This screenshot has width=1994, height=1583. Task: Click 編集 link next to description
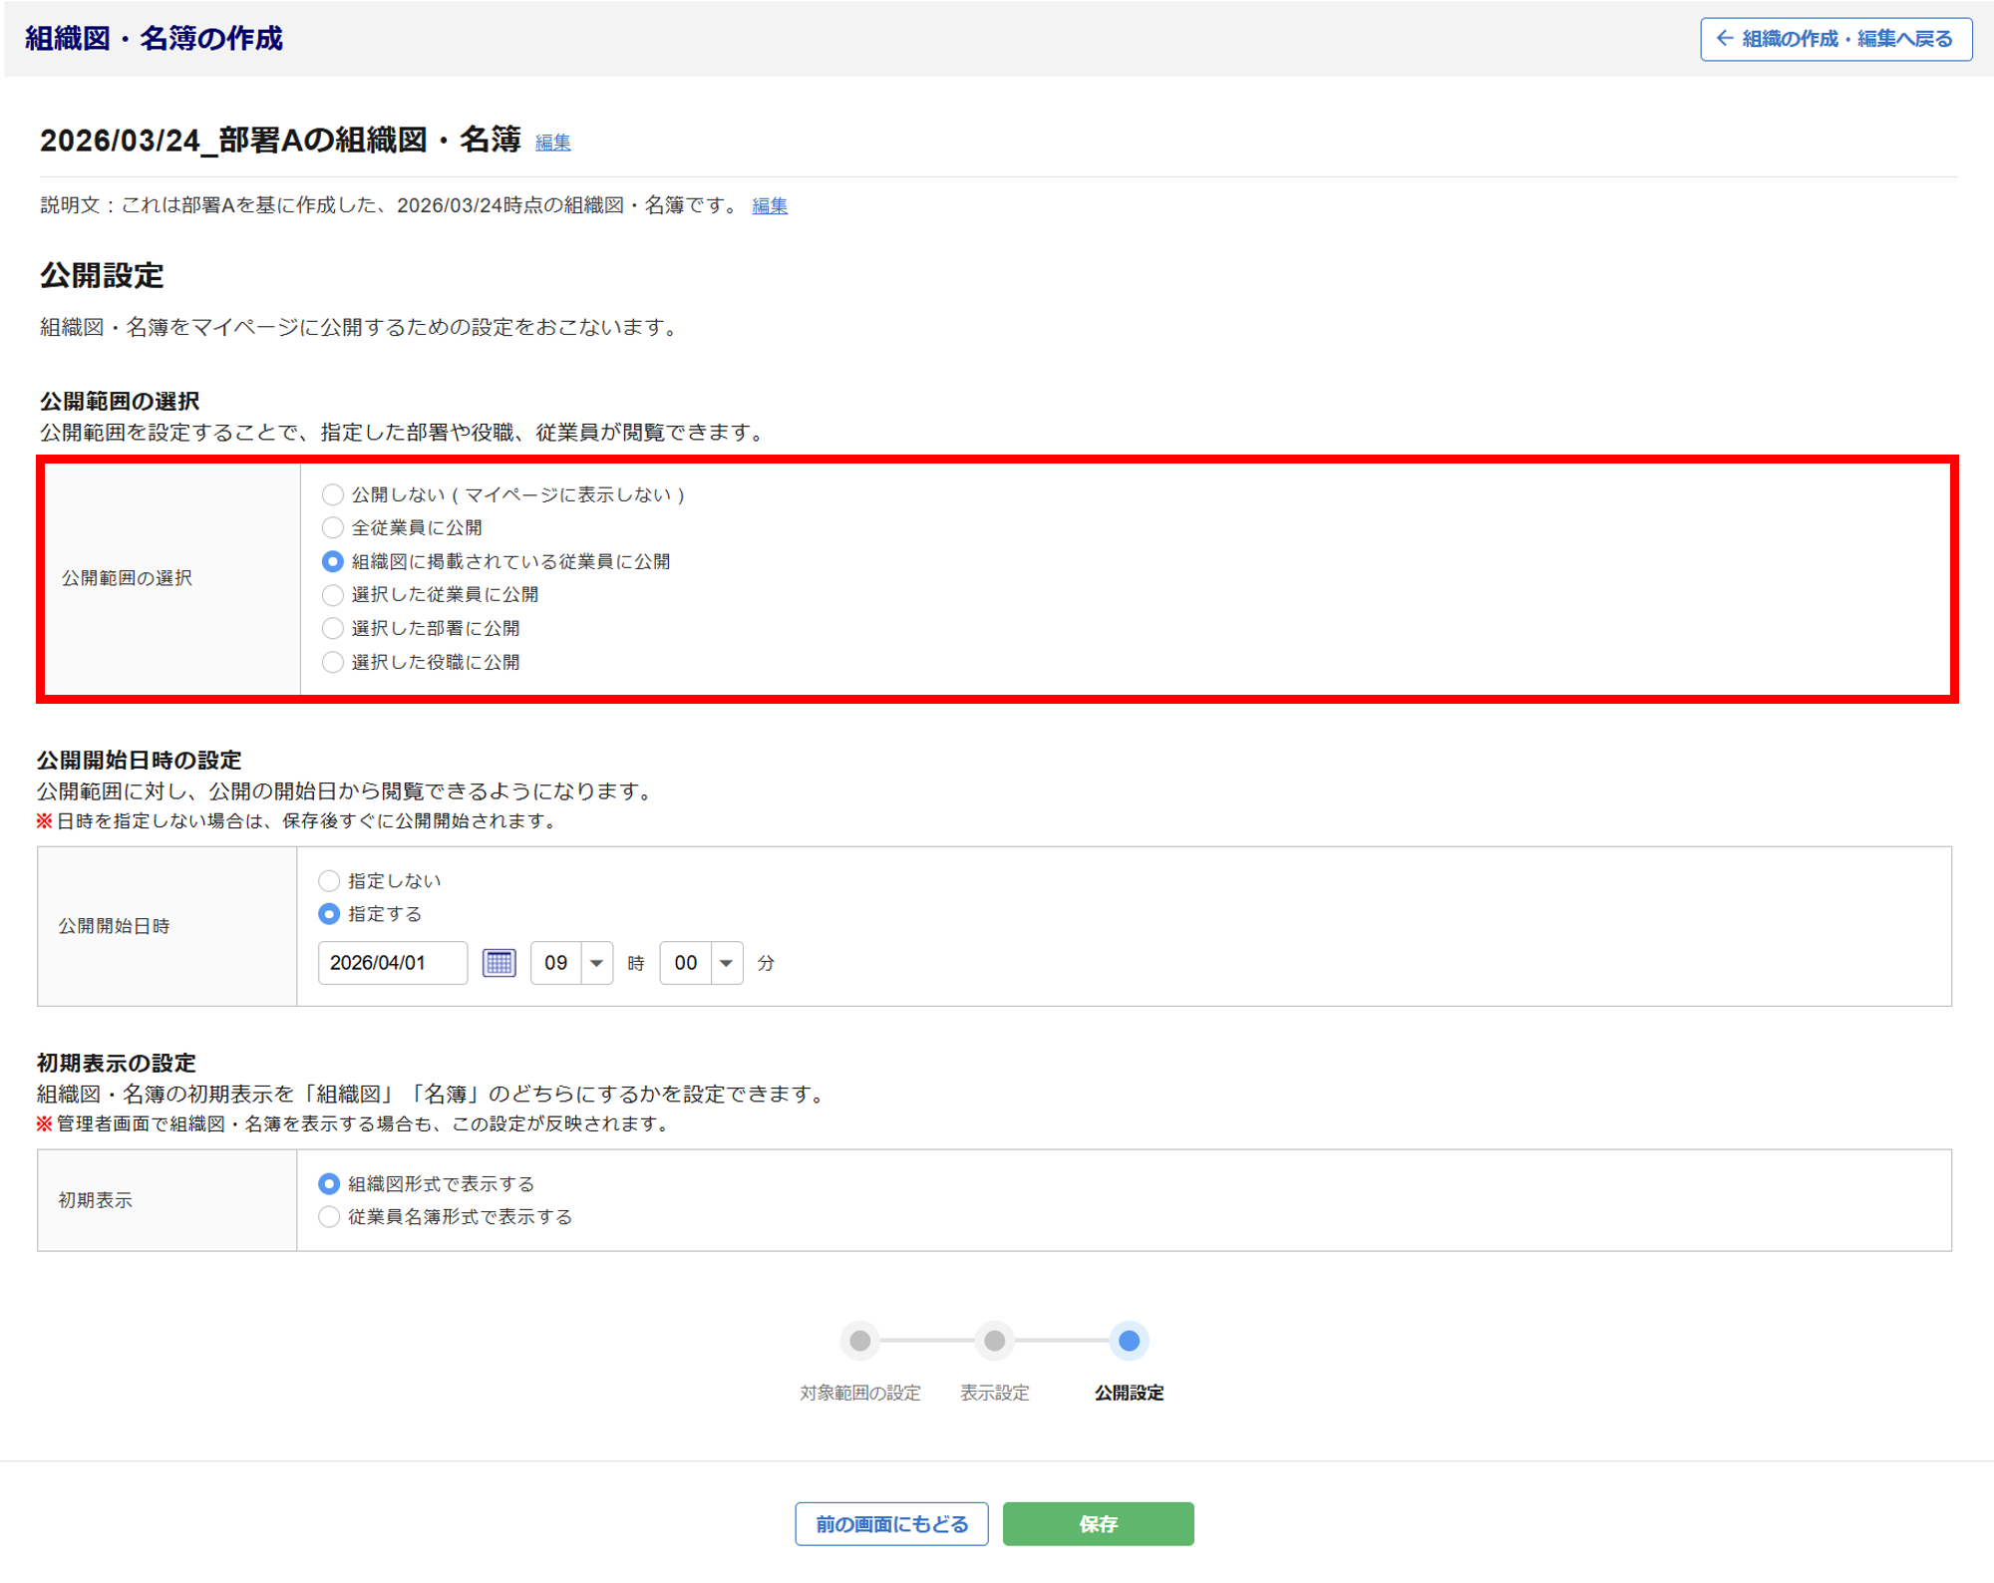pos(769,206)
